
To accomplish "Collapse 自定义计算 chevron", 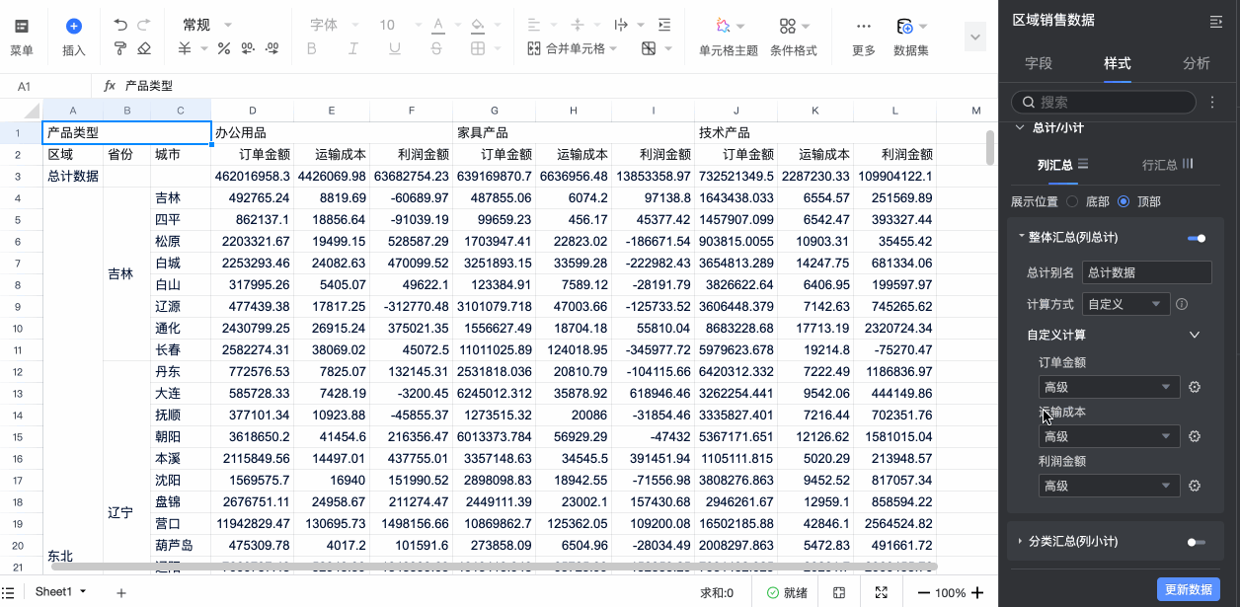I will click(x=1195, y=335).
